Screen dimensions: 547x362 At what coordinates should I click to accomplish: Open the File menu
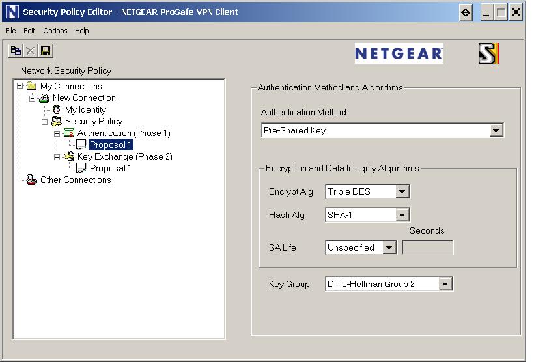10,31
